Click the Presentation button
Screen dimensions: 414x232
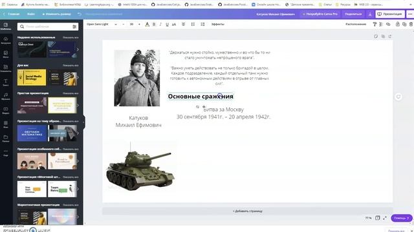click(390, 14)
